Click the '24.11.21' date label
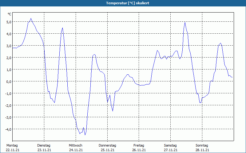 tap(76, 150)
